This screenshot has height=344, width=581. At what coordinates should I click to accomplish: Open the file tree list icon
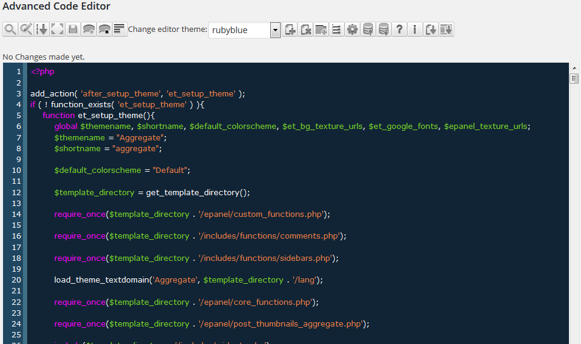point(337,30)
